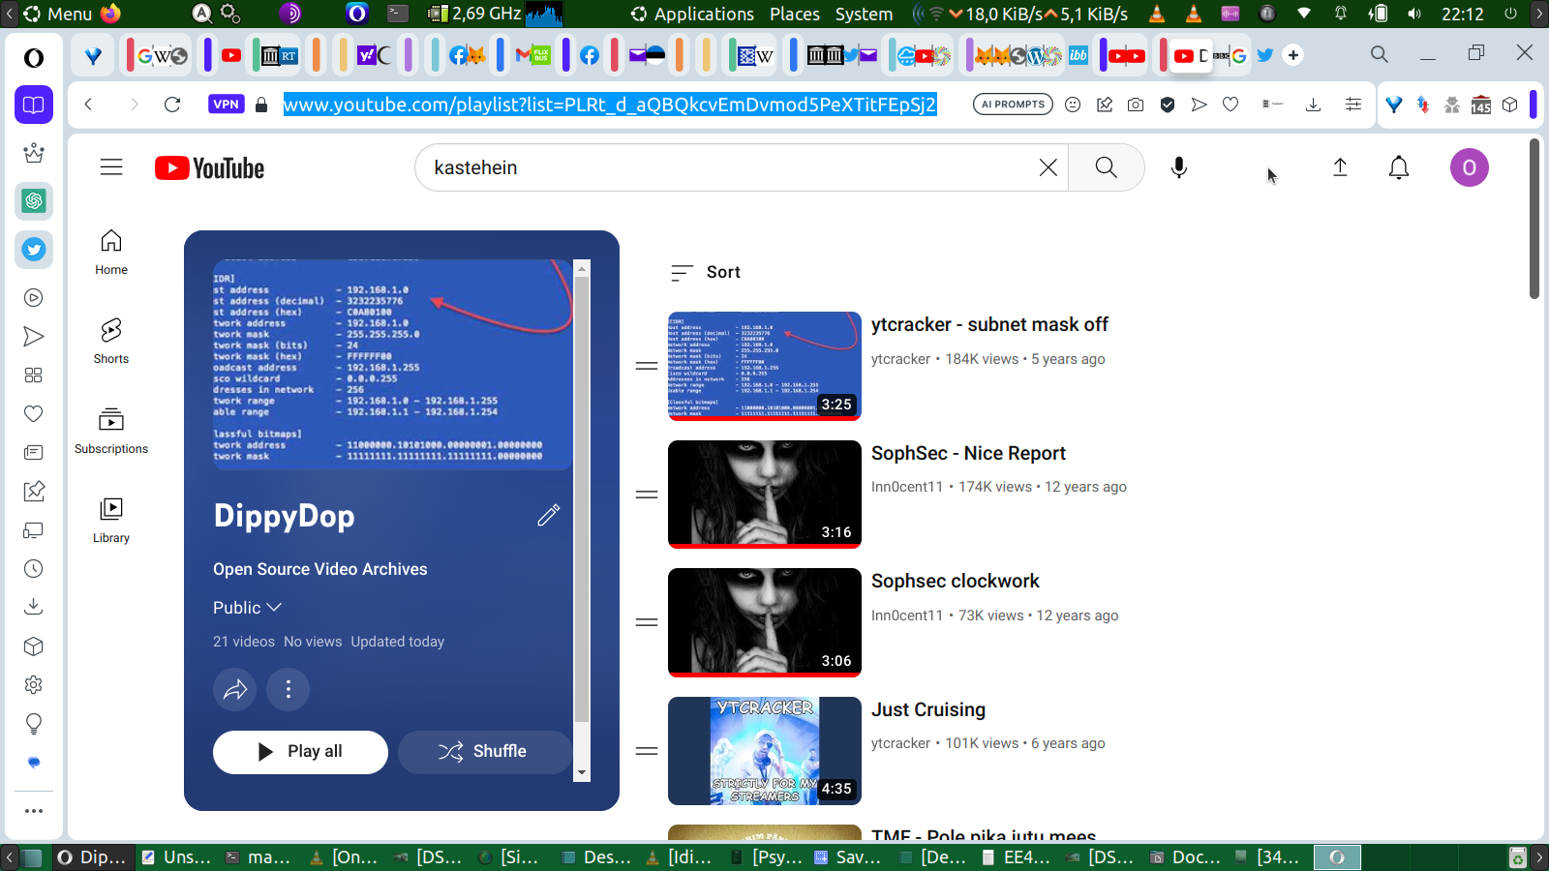Image resolution: width=1549 pixels, height=871 pixels.
Task: Edit the DippyDop playlist title with pencil
Action: [548, 515]
